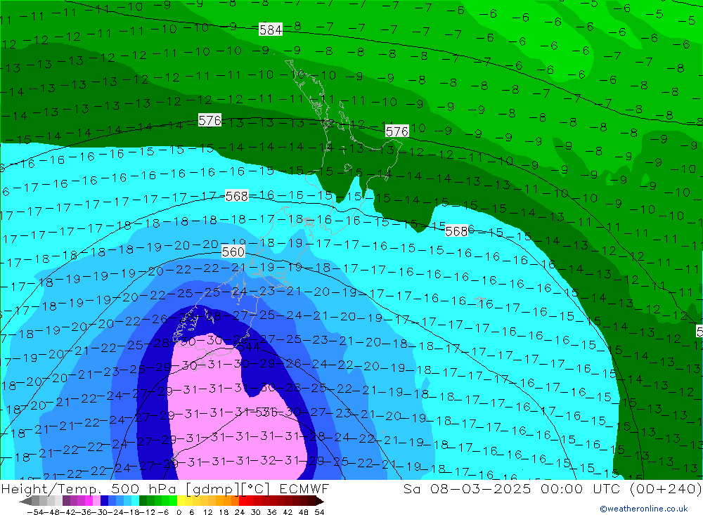Pick the light pink legend swatch
703x515 pixels.
[96, 501]
